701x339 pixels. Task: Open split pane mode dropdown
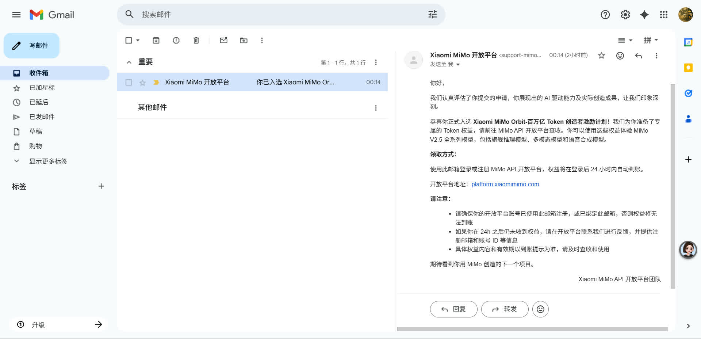[x=625, y=40]
